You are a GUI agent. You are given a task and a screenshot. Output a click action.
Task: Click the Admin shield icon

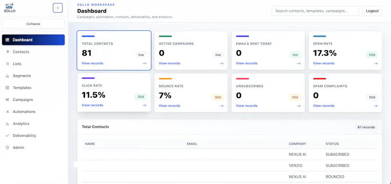click(7, 147)
